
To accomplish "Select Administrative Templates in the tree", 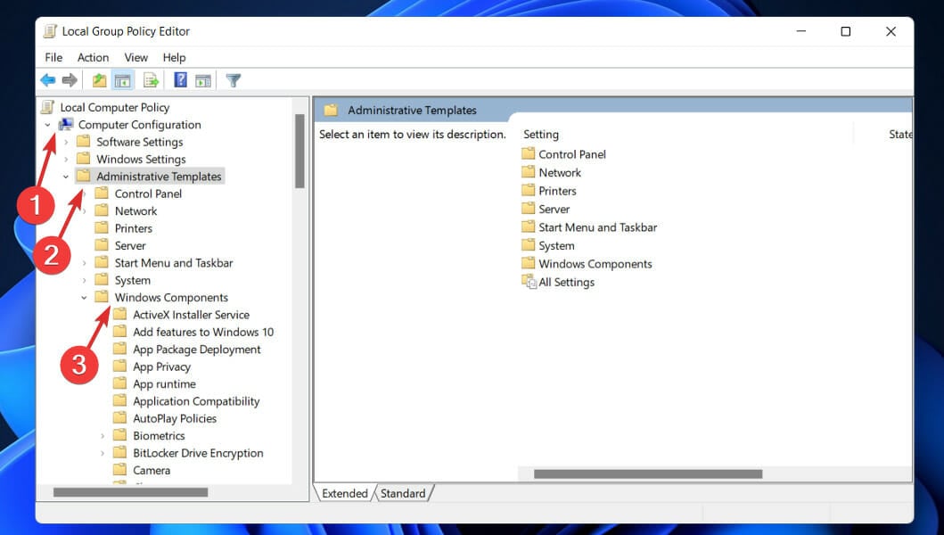I will coord(159,177).
